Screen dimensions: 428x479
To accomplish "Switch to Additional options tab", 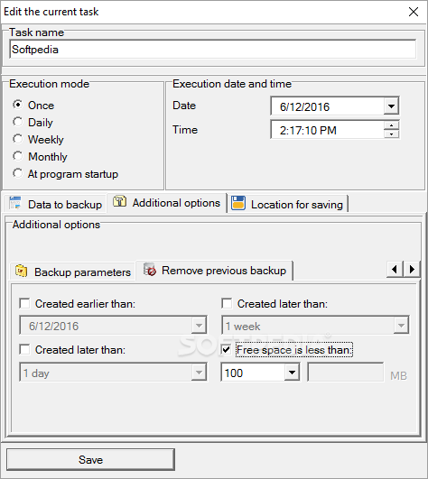I will [167, 202].
